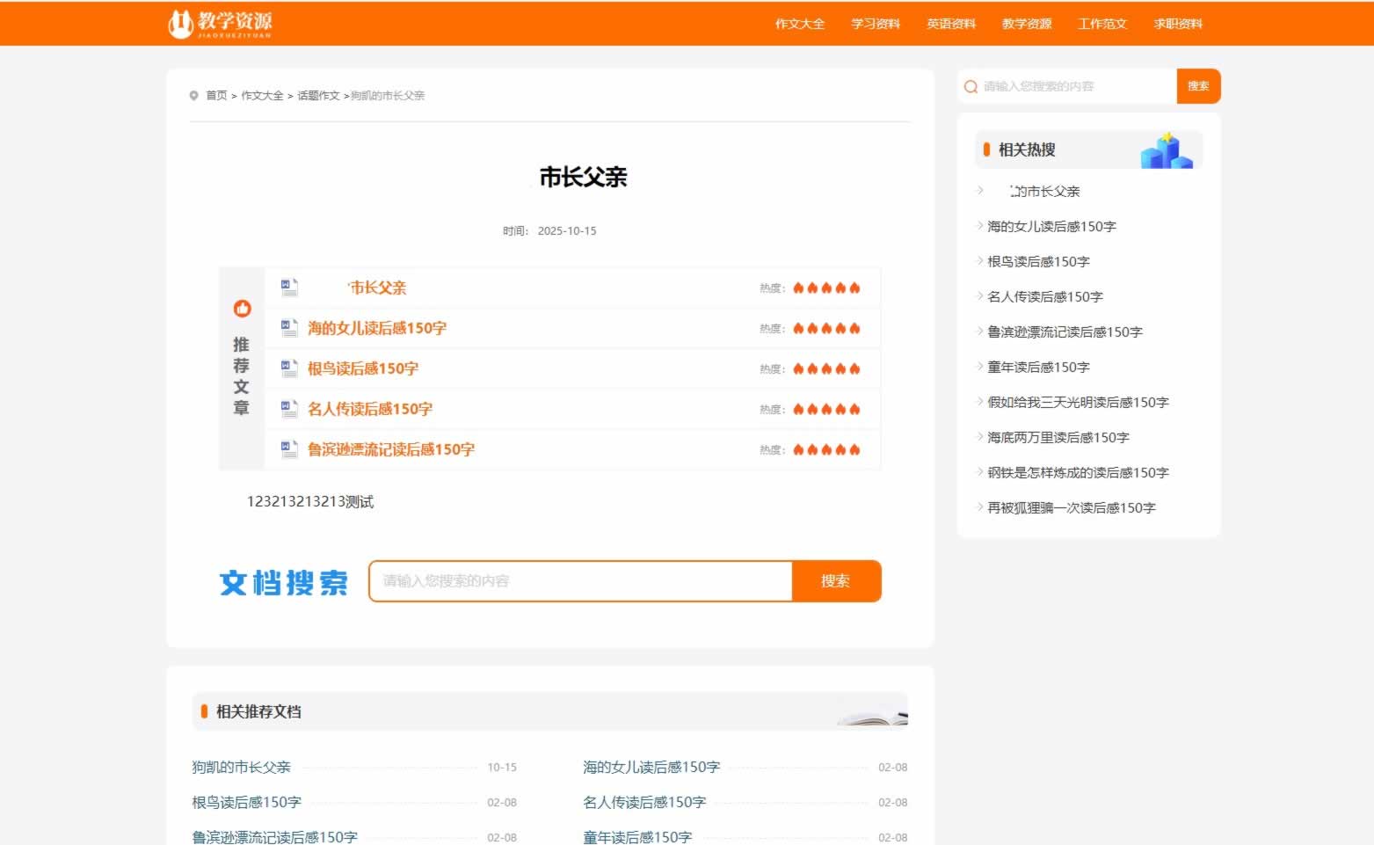1374x845 pixels.
Task: Open 假如给我三天光明读后感150字 in 相关热搜
Action: [1078, 403]
